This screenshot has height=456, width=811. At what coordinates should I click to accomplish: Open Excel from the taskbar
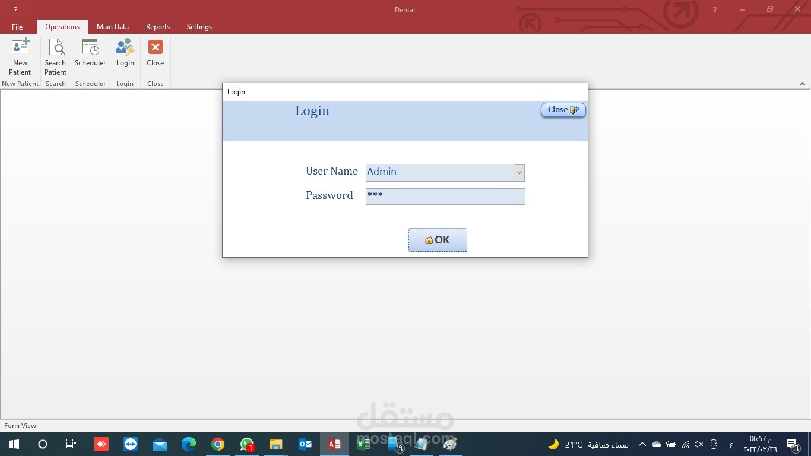[363, 444]
